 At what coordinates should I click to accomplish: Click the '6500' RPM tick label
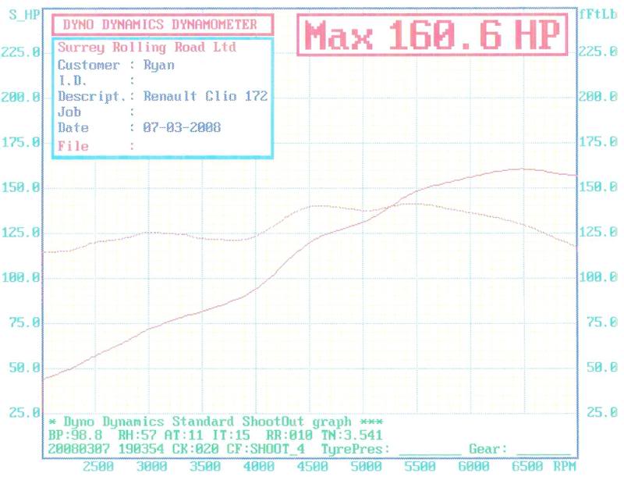pos(527,466)
